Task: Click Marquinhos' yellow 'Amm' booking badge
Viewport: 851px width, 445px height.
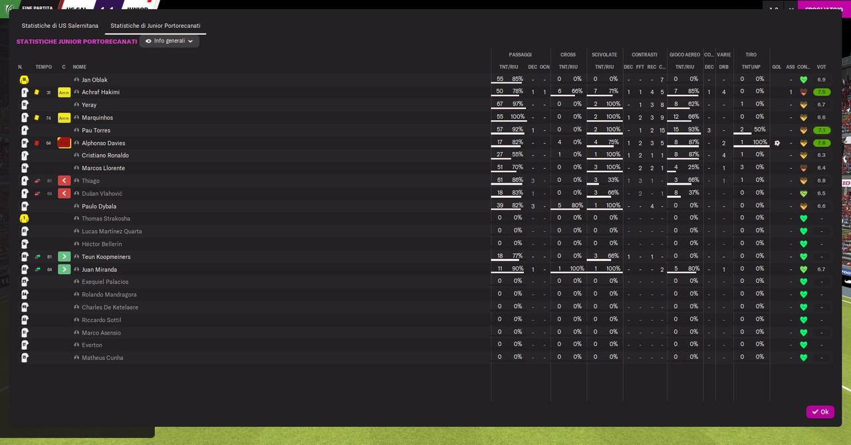Action: [64, 118]
